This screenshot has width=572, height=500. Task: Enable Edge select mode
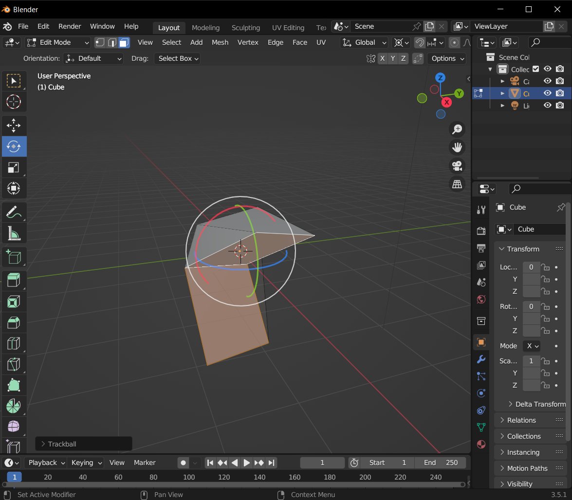112,43
